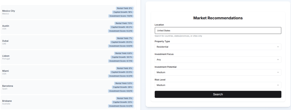291x110 pixels.
Task: Click the Rental Yield: 5.5% badge
Action: tap(124, 83)
